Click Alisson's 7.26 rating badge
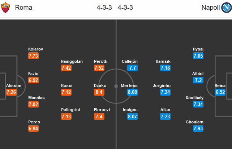 point(11,92)
